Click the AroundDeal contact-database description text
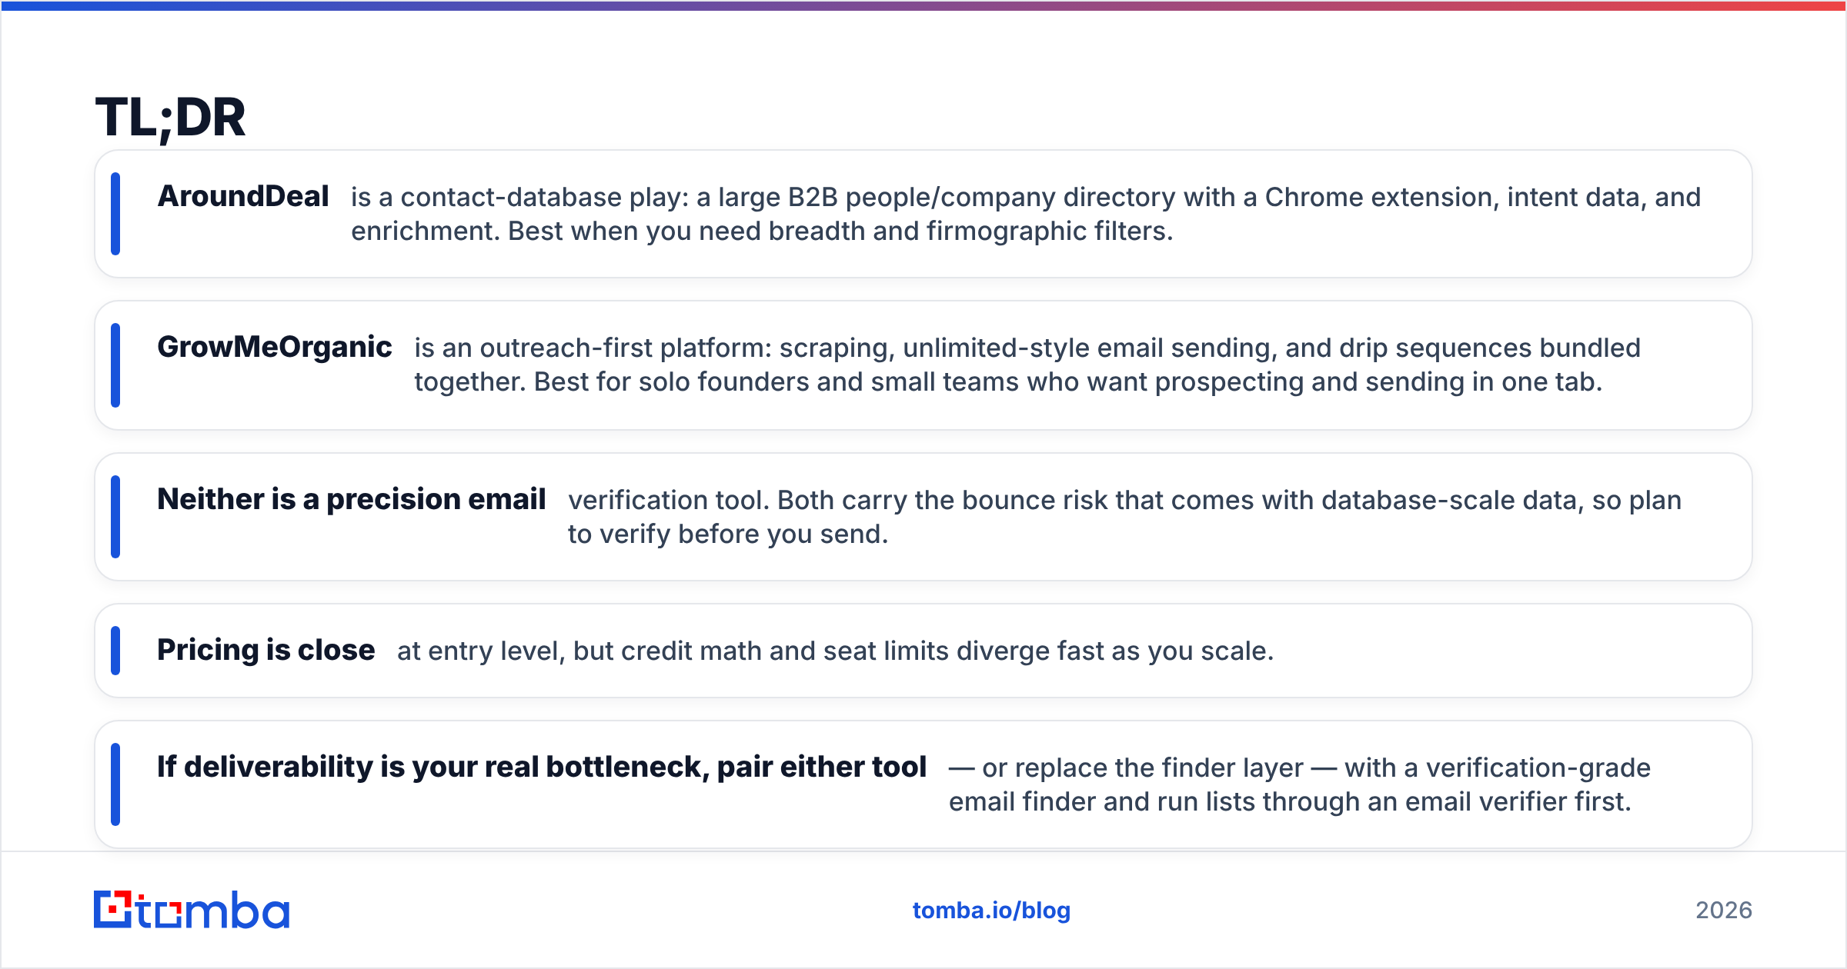This screenshot has height=969, width=1847. (x=1026, y=214)
